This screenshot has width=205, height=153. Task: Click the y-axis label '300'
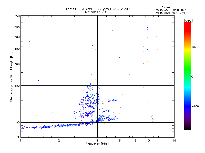[17, 64]
